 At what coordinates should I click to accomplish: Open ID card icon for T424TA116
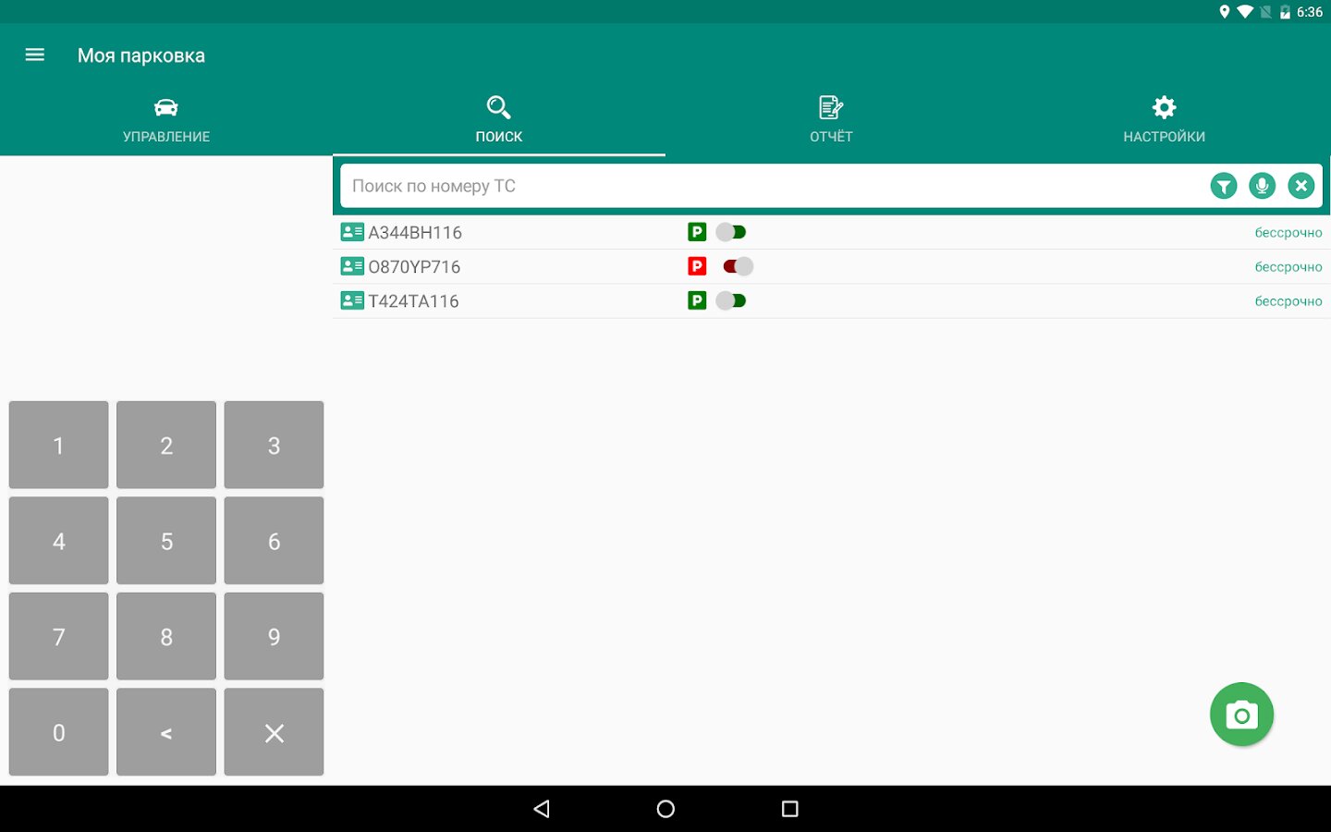click(352, 300)
